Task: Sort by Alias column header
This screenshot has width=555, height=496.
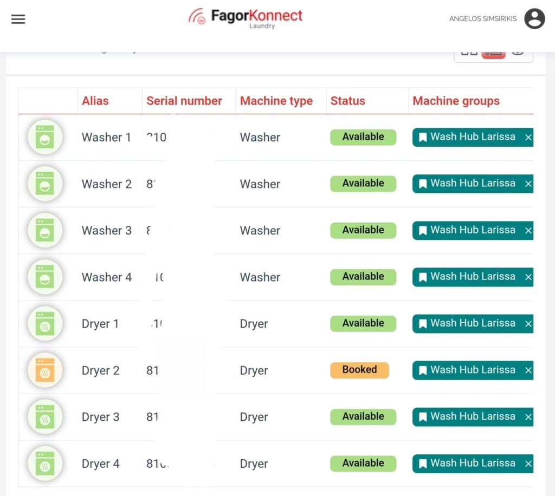Action: click(95, 101)
